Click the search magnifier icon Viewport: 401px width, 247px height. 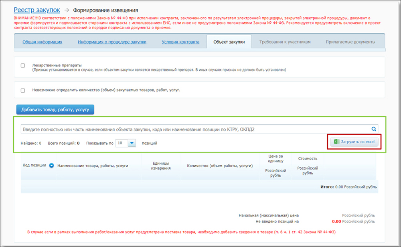[374, 129]
